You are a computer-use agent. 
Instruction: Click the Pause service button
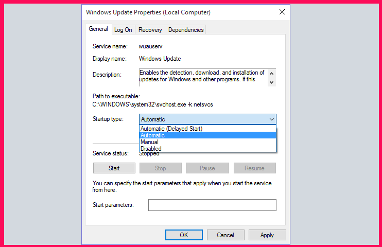pyautogui.click(x=207, y=168)
